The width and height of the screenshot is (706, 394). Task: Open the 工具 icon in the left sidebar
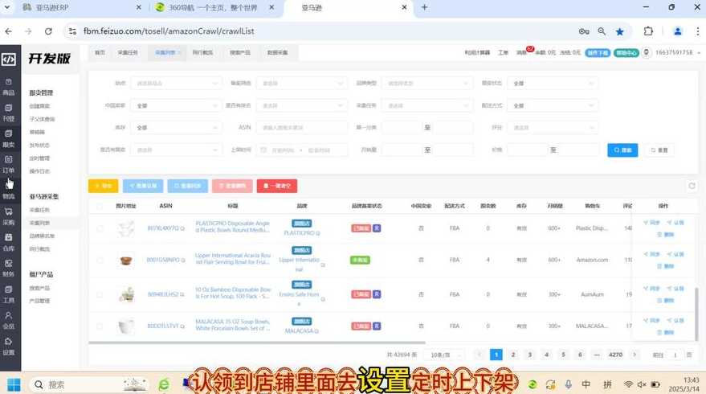9,294
